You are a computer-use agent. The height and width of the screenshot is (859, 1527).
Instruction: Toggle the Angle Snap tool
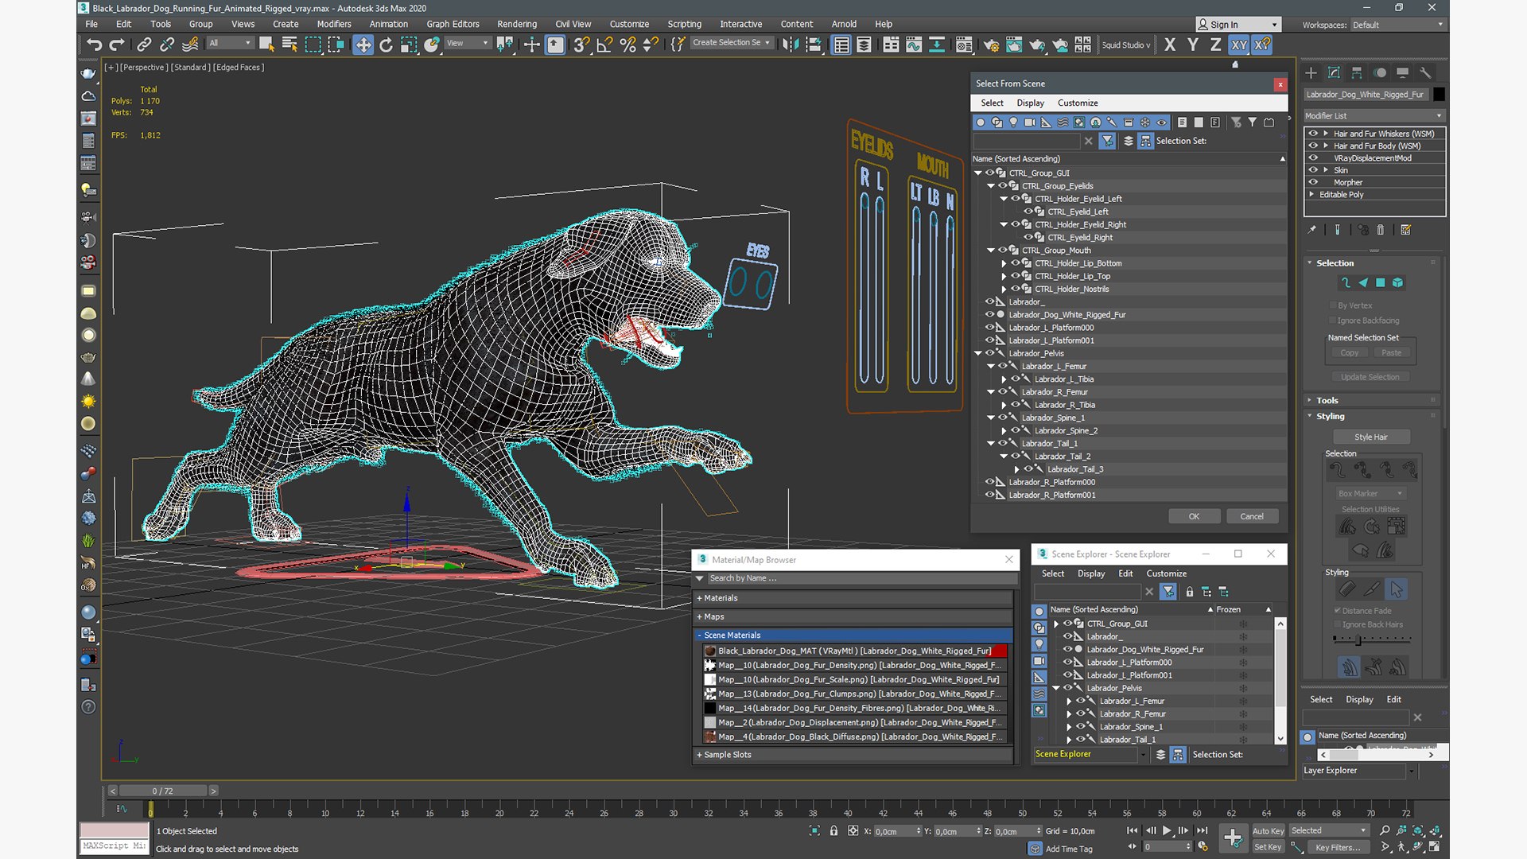coord(604,45)
